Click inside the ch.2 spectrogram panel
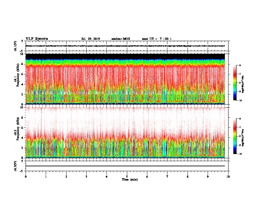 coord(125,133)
